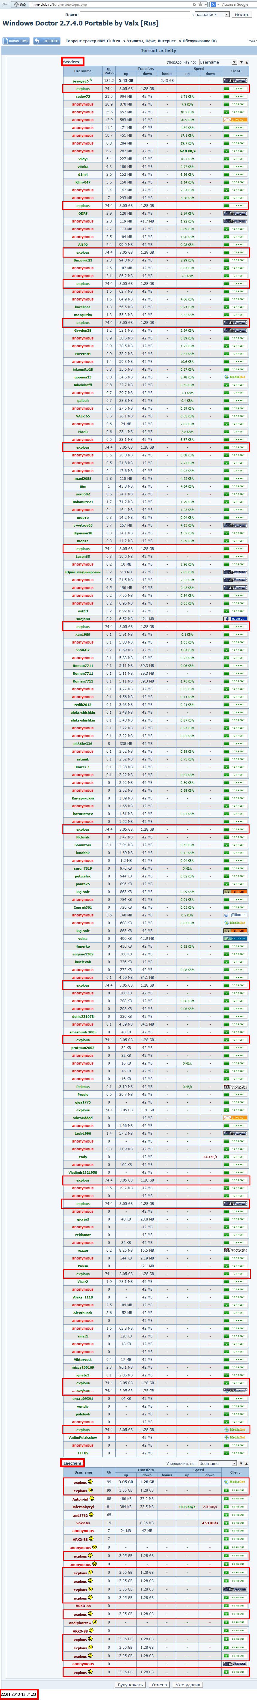Image resolution: width=257 pixels, height=1700 pixels.
Task: Click the client icon in siroja80's row
Action: point(235,618)
